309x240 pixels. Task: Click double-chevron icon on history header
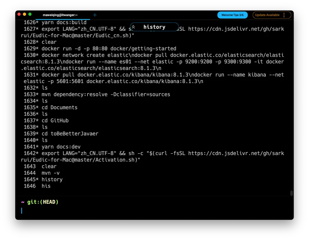pyautogui.click(x=133, y=27)
